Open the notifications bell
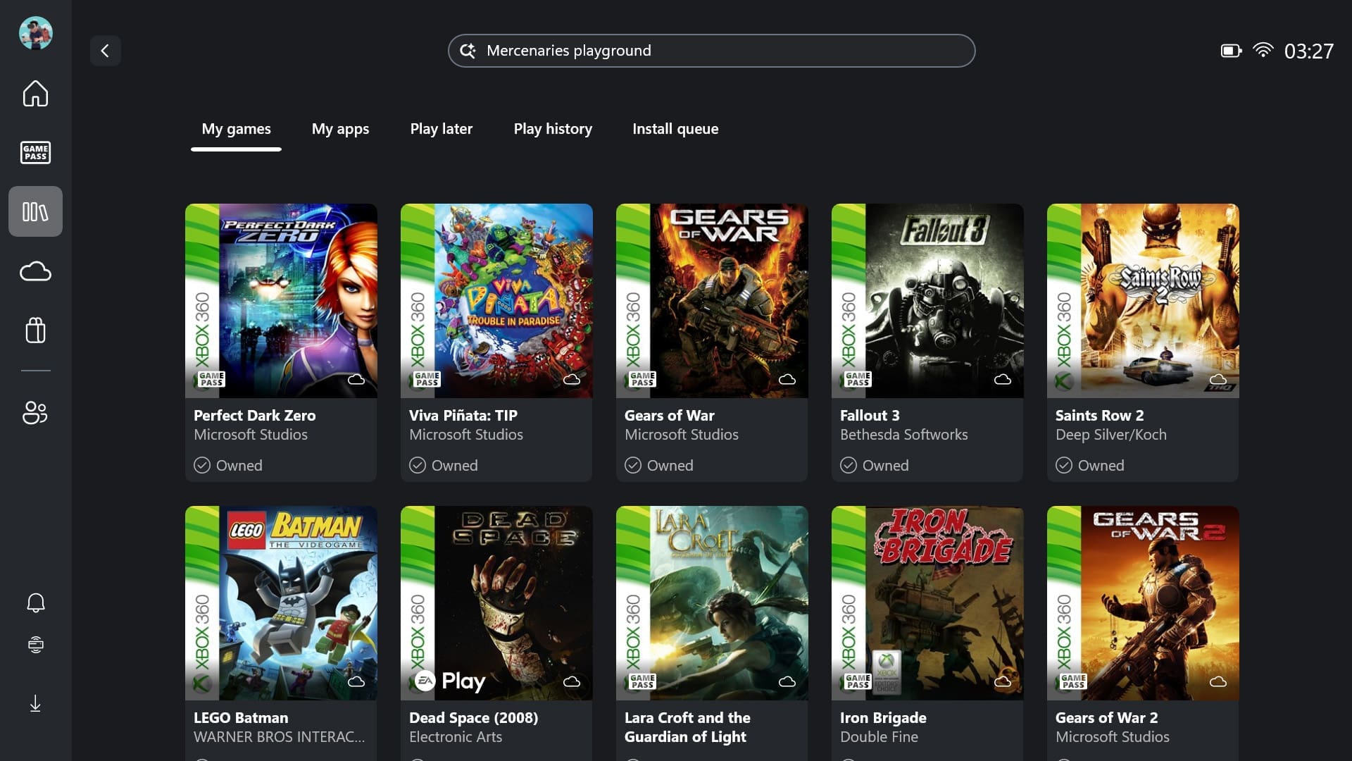This screenshot has width=1352, height=761. click(35, 602)
